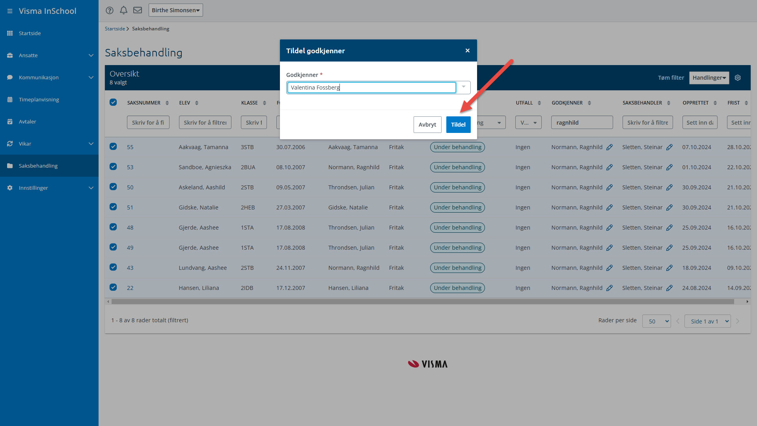Open the notifications bell icon

coord(123,10)
